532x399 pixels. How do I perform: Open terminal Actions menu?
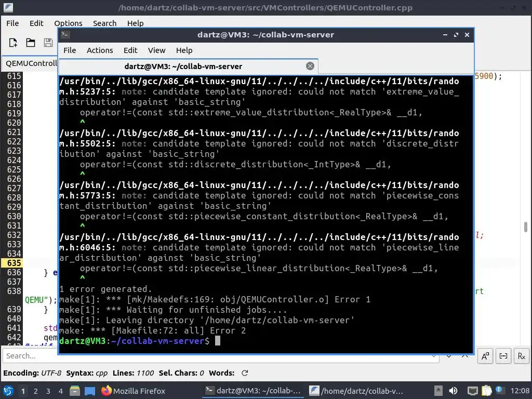click(x=100, y=50)
